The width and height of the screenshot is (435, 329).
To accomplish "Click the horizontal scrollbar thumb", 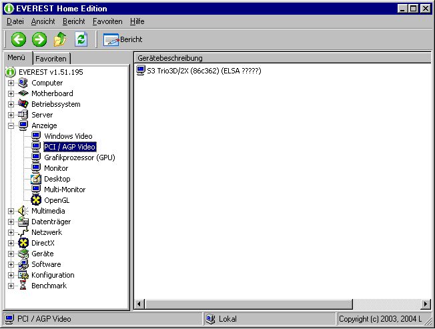I will [249, 304].
